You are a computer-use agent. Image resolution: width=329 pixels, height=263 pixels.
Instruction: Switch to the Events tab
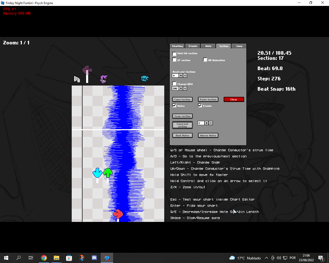(193, 46)
